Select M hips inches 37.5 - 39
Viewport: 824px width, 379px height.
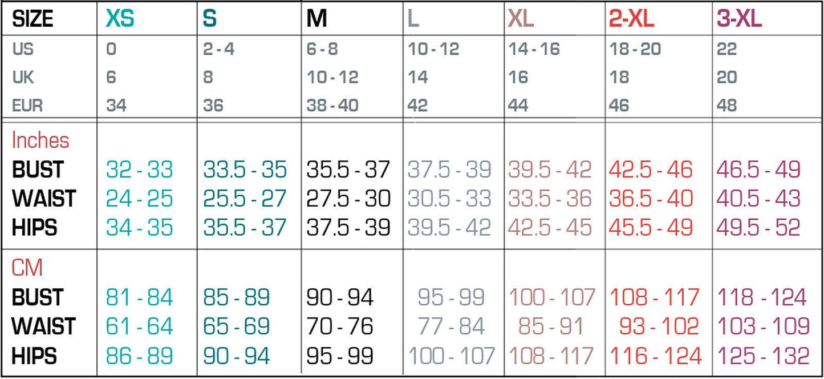coord(348,228)
